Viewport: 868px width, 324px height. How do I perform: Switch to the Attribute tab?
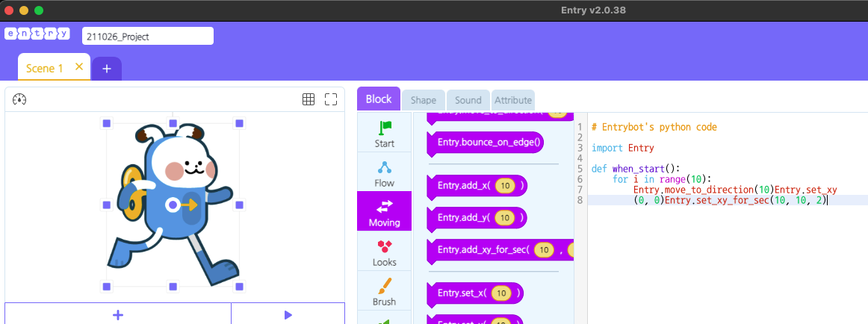click(x=513, y=101)
